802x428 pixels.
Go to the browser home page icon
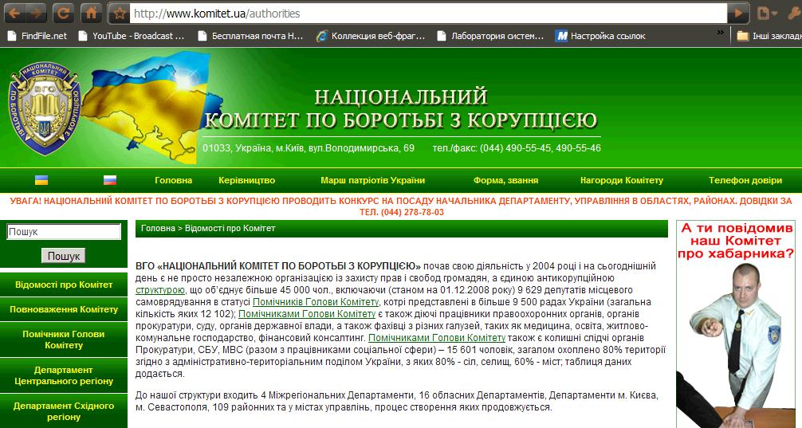pos(92,13)
